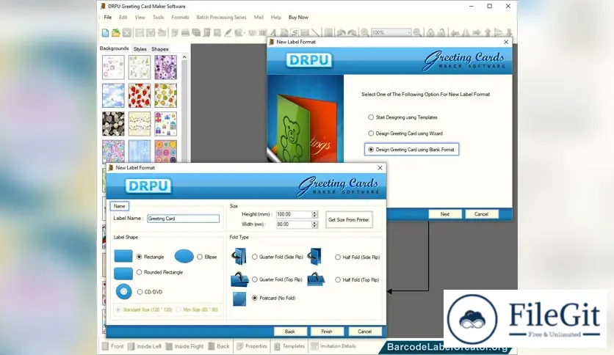This screenshot has height=355, width=614.
Task: Click the Half Fold (Top Flip) card icon
Action: pos(316,279)
